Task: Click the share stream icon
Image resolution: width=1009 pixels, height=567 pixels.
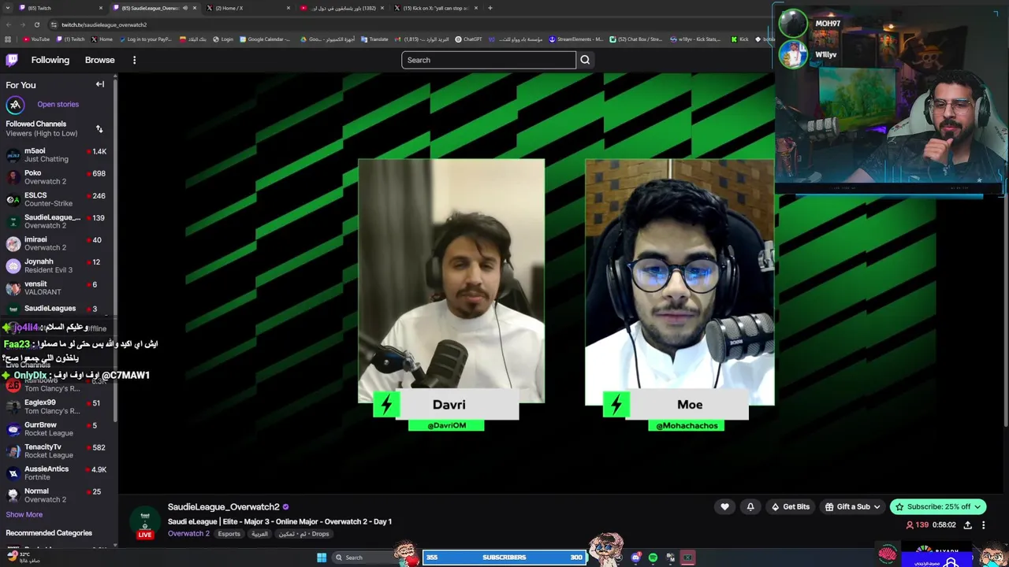Action: coord(968,525)
